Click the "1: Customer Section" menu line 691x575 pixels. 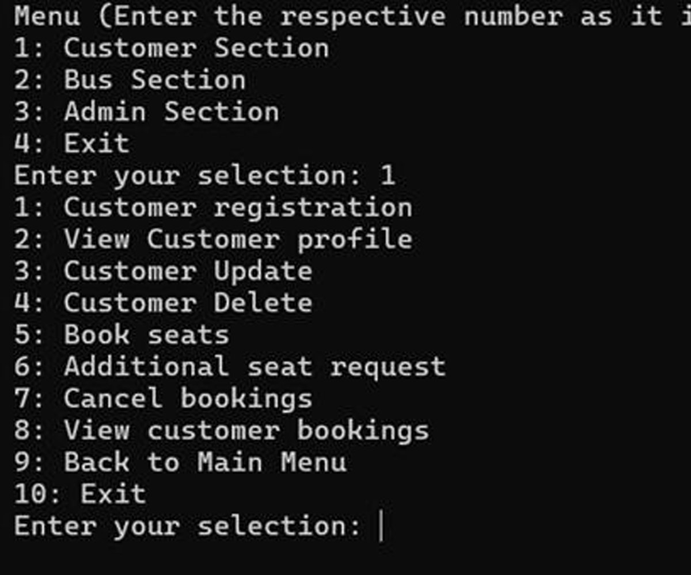click(171, 48)
